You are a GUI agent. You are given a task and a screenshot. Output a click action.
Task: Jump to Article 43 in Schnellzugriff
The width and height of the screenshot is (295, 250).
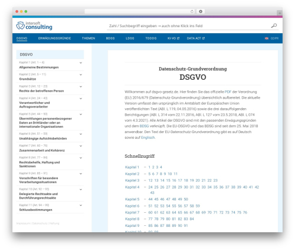(x=152, y=193)
